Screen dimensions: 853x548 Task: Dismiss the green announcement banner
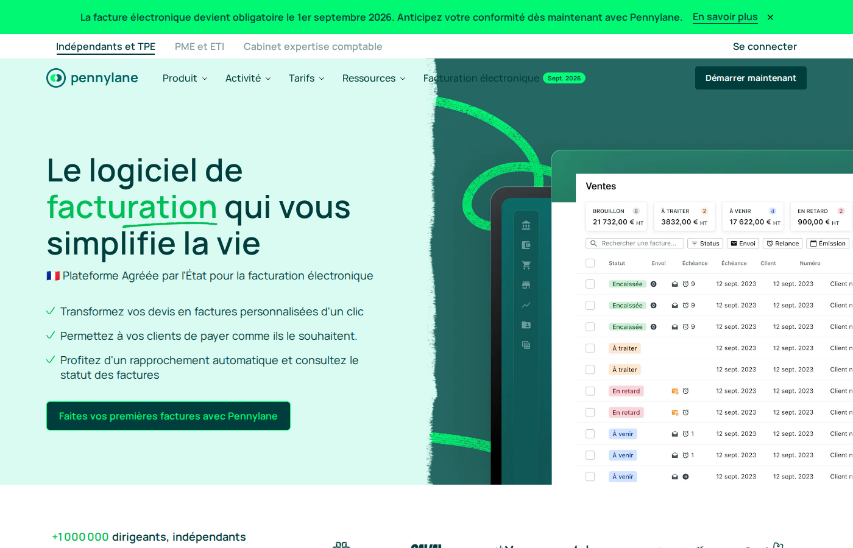point(770,17)
